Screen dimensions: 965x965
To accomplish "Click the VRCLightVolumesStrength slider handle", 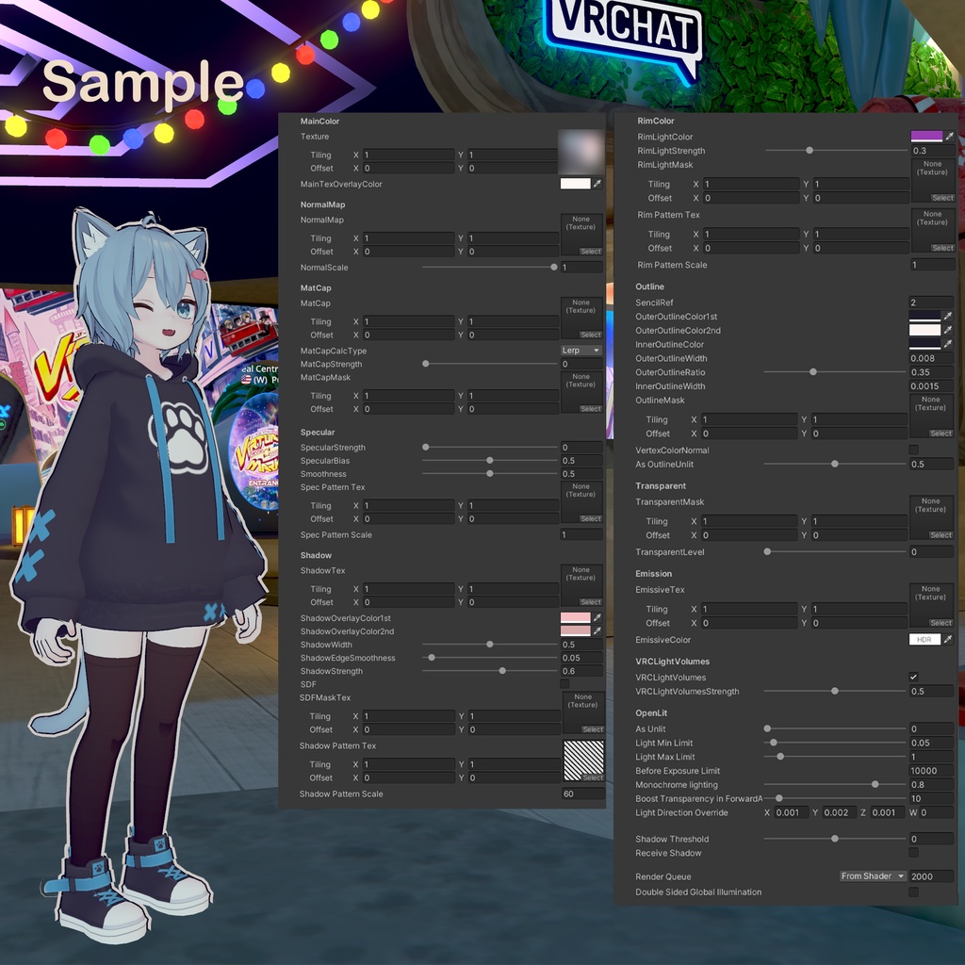I will [x=835, y=691].
